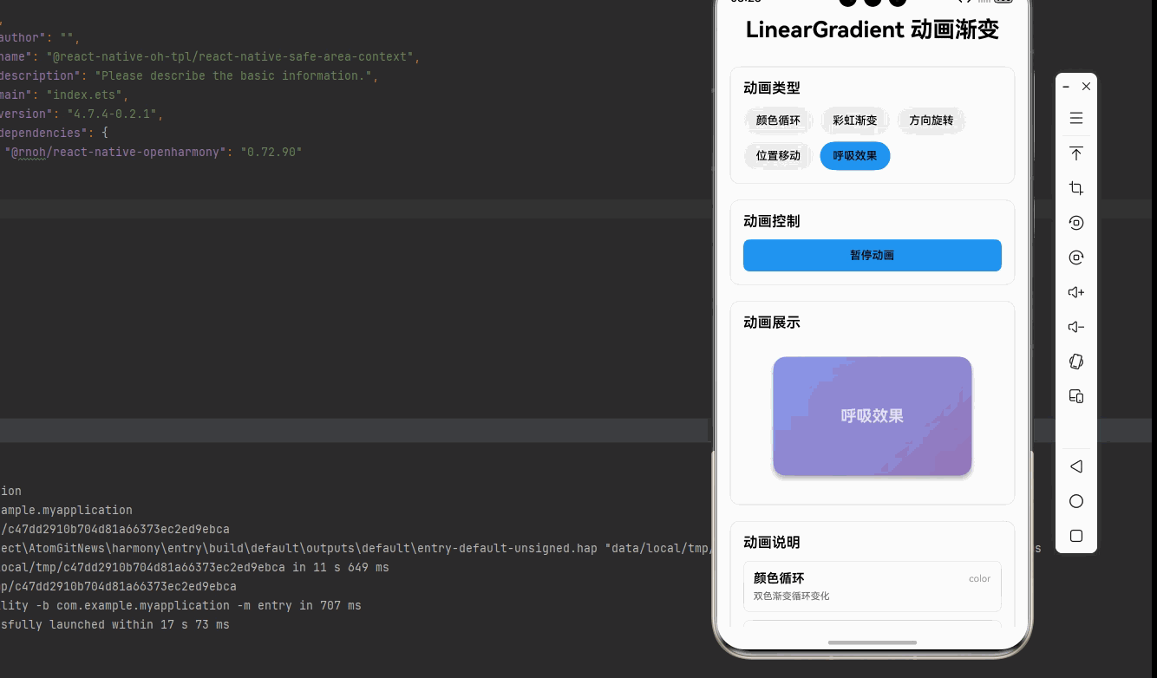This screenshot has height=678, width=1157.
Task: Click the always-on-top arrow icon in emulator toolbar
Action: tap(1076, 153)
